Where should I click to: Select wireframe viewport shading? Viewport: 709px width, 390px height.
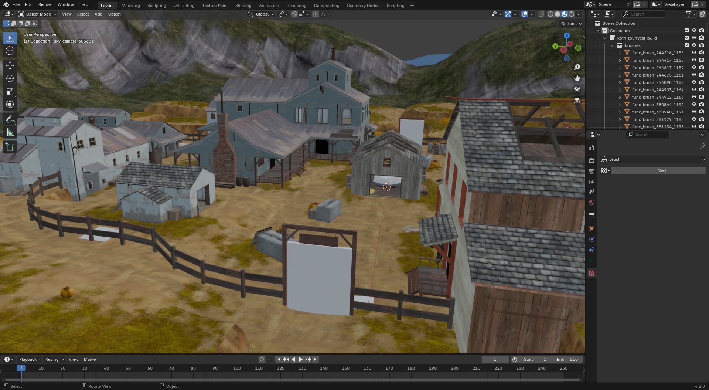click(551, 14)
